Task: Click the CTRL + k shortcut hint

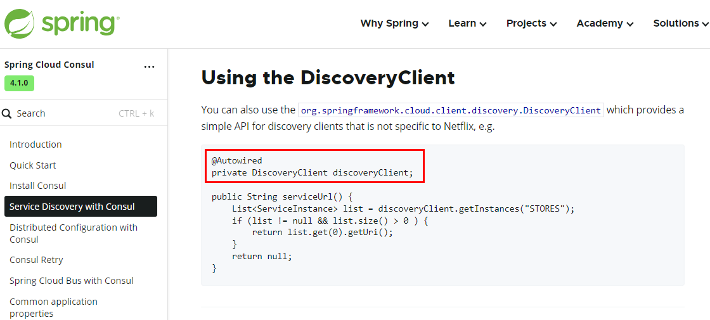Action: [136, 113]
